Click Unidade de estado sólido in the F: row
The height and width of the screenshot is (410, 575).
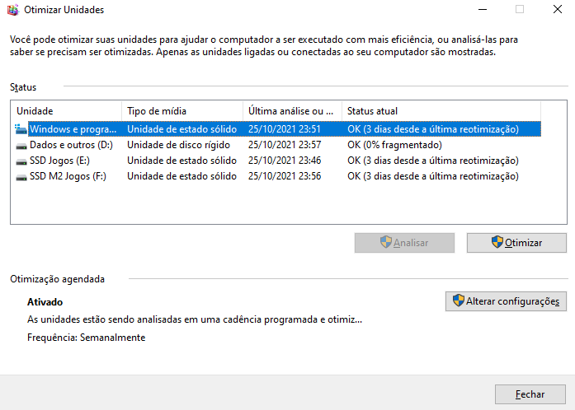(181, 176)
